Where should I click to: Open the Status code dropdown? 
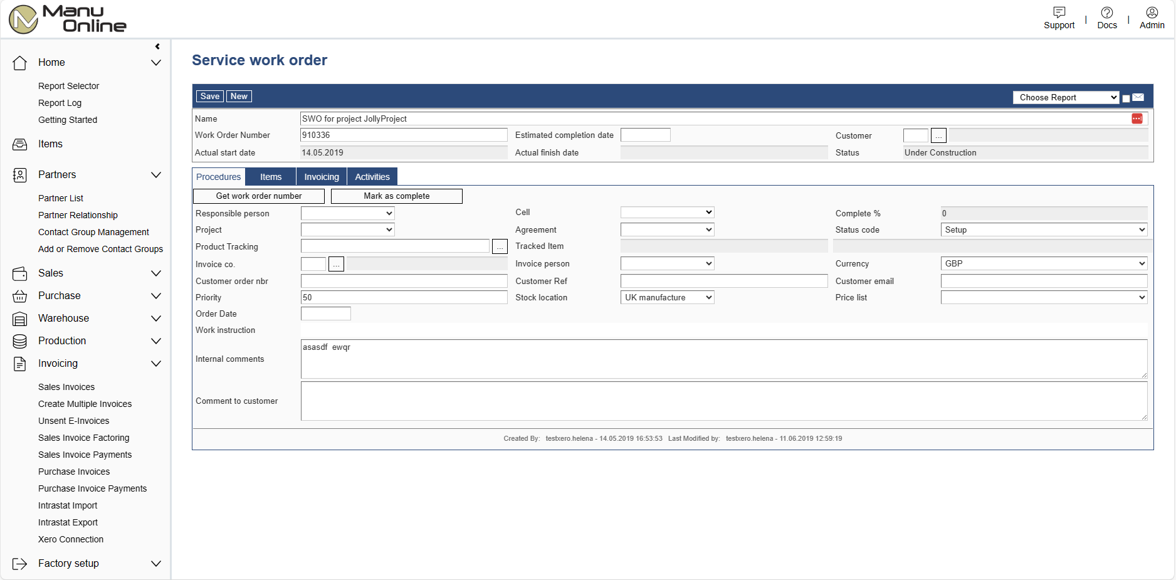click(1044, 230)
